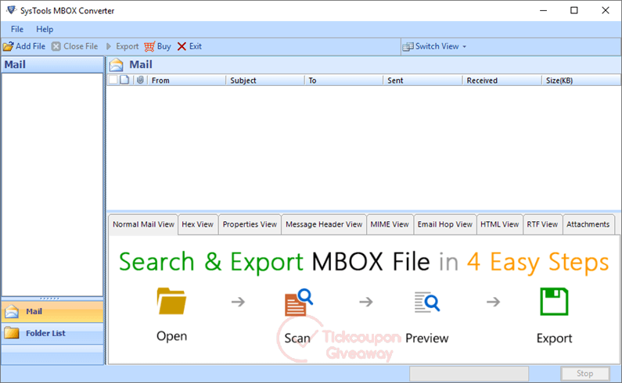Click the Export arrow toolbar icon
The height and width of the screenshot is (383, 622).
(109, 46)
